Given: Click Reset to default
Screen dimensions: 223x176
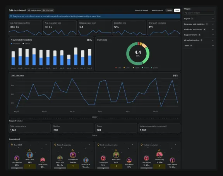Looking at the screenshot, I should tap(158, 10).
